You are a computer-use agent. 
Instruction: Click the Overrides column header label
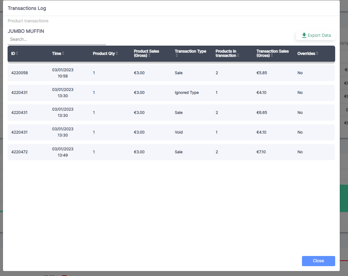306,53
